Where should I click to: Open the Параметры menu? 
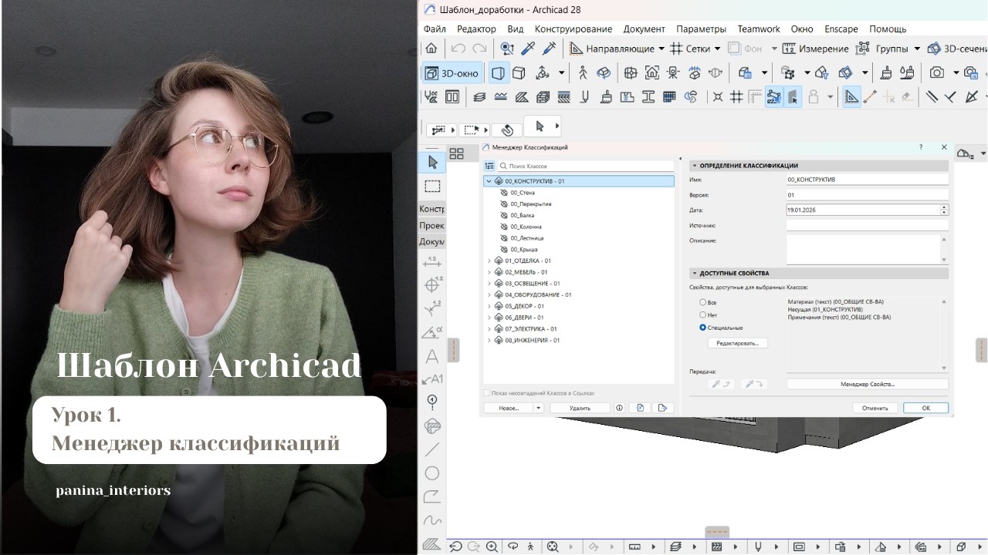point(701,29)
